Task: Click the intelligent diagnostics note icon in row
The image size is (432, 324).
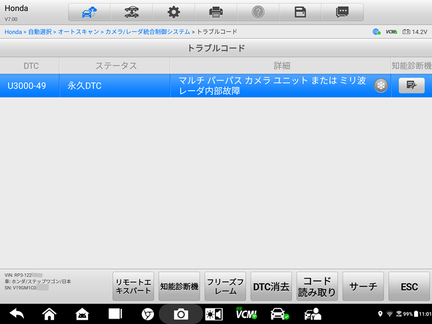Action: tap(411, 86)
